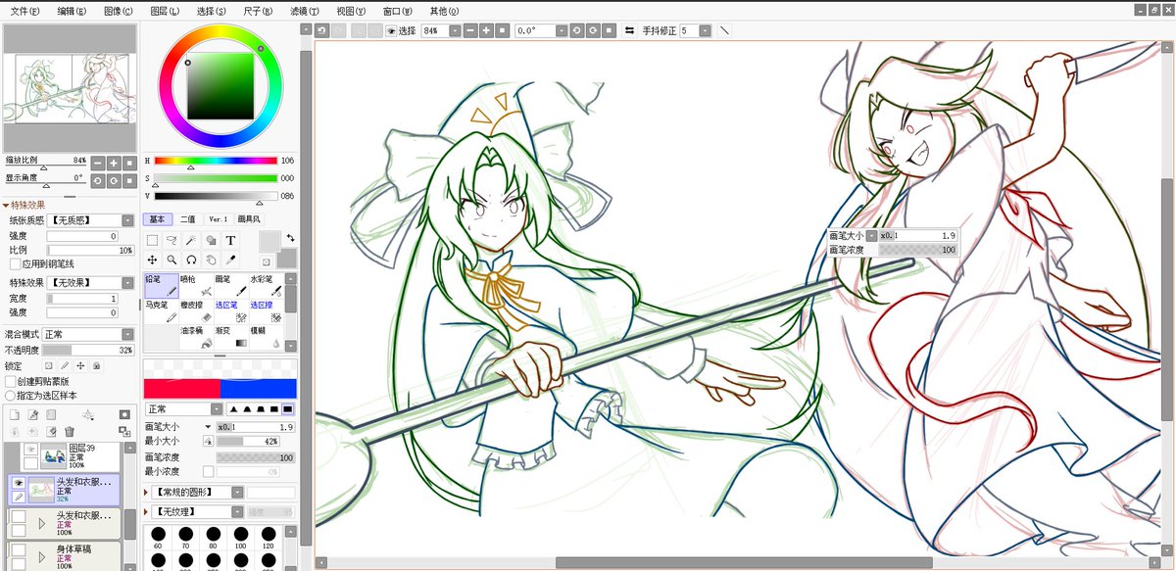Pick a color in the saturation square
The width and height of the screenshot is (1176, 571).
(220, 85)
